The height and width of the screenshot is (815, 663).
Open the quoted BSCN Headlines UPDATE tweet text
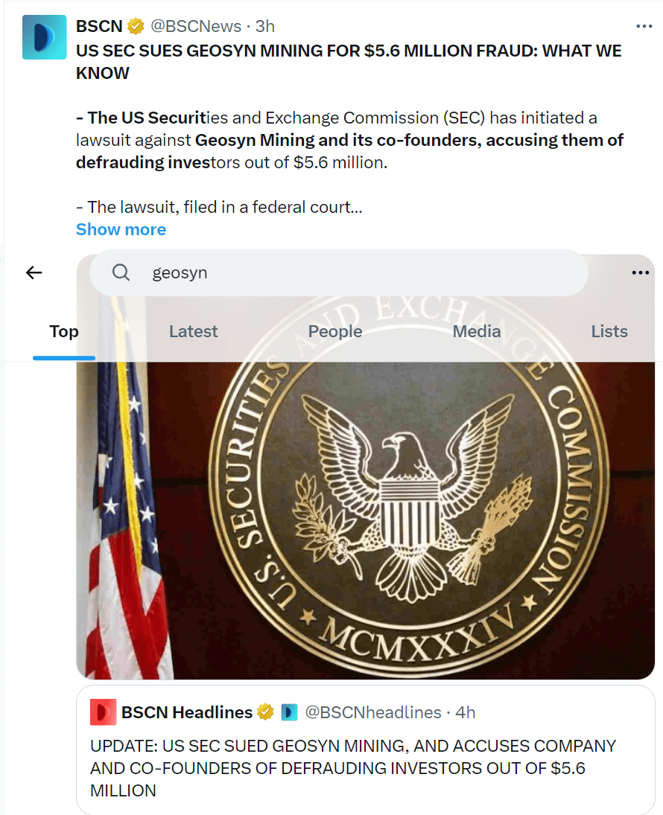coord(353,767)
